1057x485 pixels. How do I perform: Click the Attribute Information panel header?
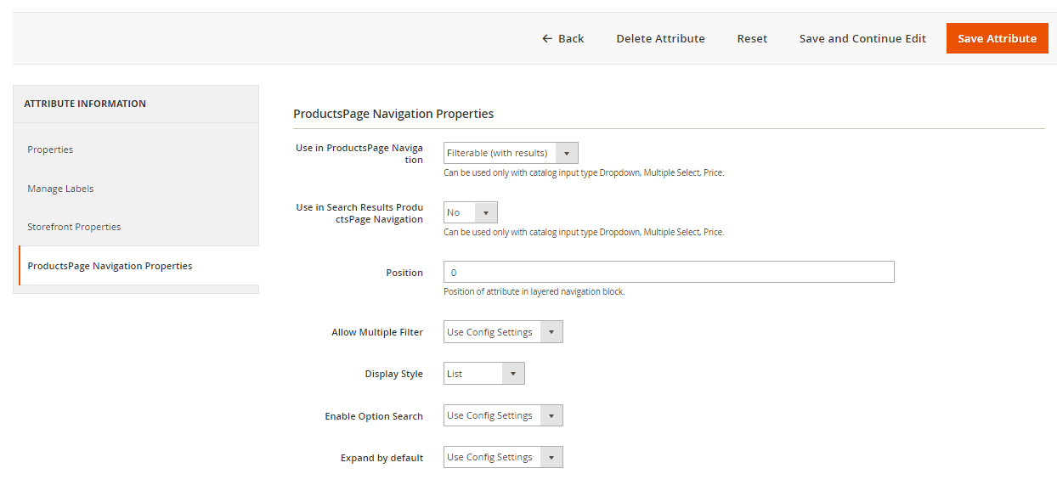(x=85, y=104)
